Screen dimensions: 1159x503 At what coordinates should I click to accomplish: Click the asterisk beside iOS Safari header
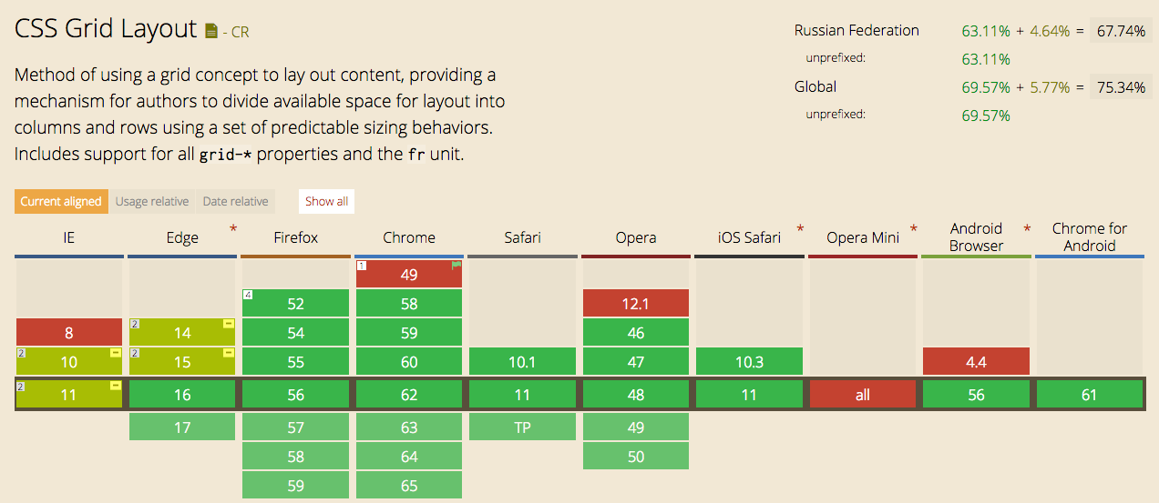800,228
